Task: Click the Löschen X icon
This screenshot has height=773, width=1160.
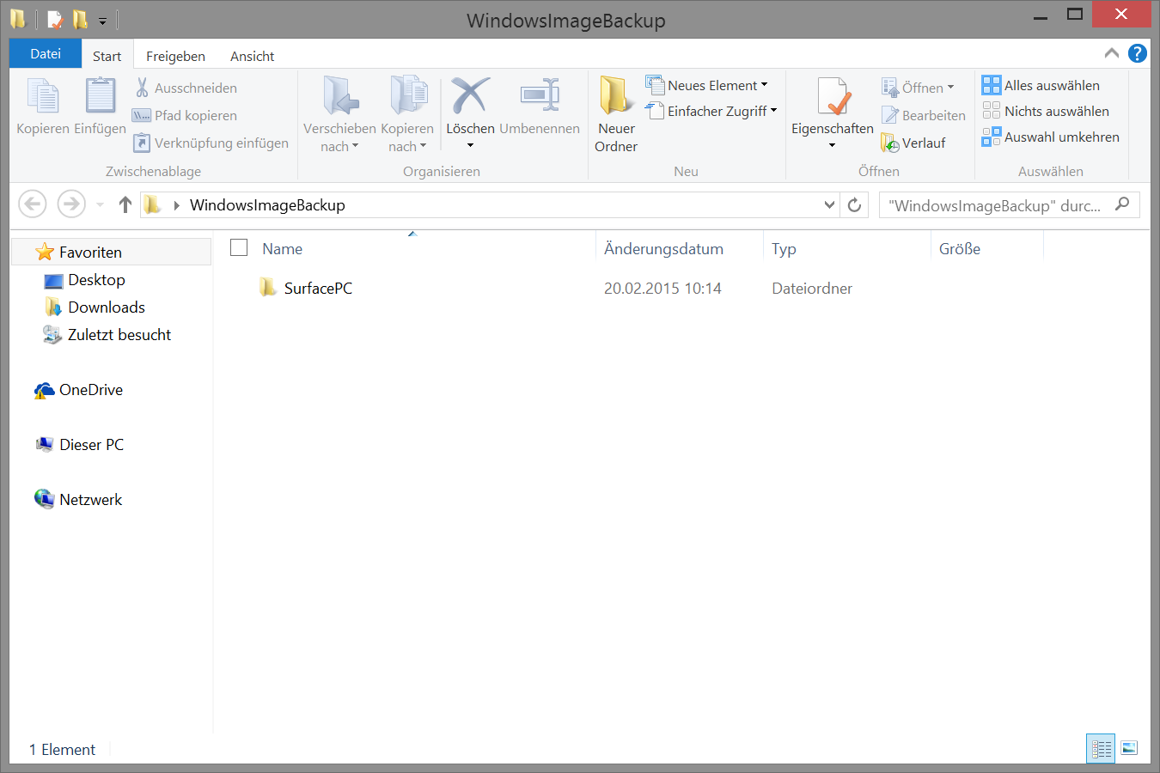Action: [x=470, y=95]
